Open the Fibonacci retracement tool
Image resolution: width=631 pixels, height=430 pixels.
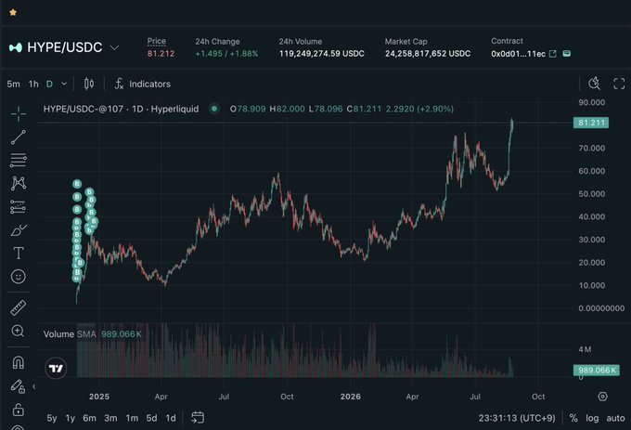tap(19, 161)
